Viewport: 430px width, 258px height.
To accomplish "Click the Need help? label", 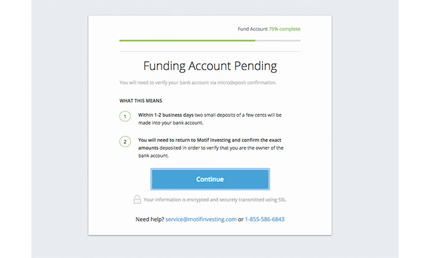I will coord(150,219).
